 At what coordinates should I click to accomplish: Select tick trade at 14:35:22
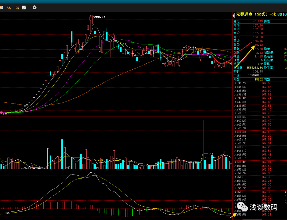[260, 83]
